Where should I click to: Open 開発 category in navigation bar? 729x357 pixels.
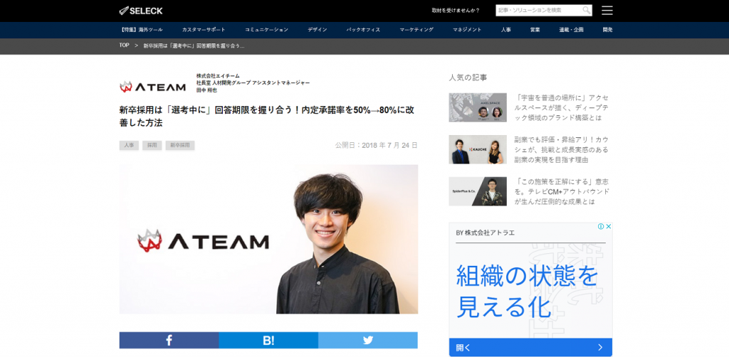tap(607, 30)
